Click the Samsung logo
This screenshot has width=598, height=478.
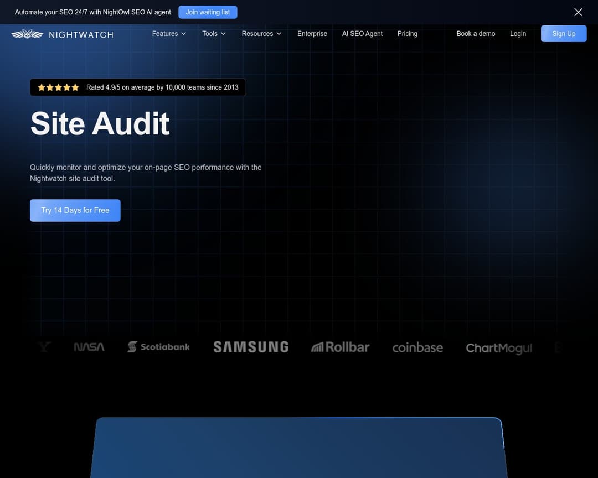pyautogui.click(x=251, y=347)
